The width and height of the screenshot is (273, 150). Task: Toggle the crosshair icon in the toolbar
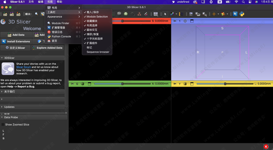coord(214,14)
